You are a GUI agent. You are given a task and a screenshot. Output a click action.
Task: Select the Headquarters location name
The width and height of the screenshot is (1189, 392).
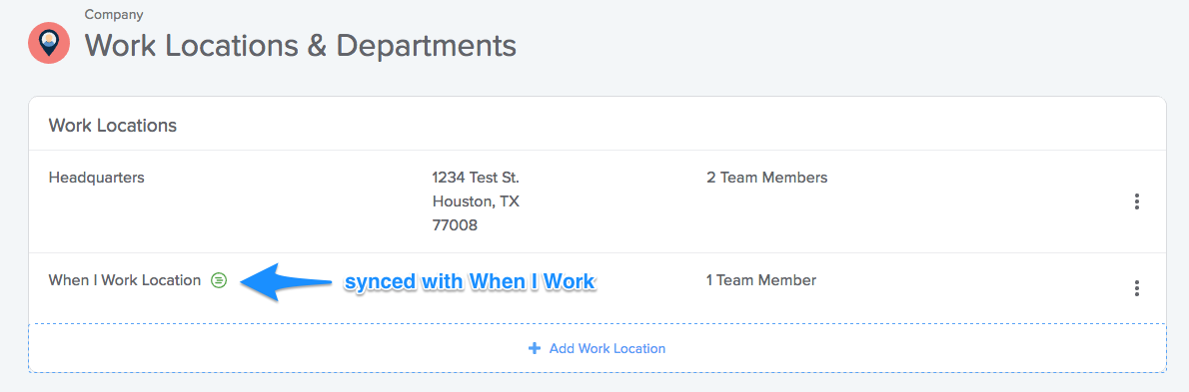tap(96, 178)
